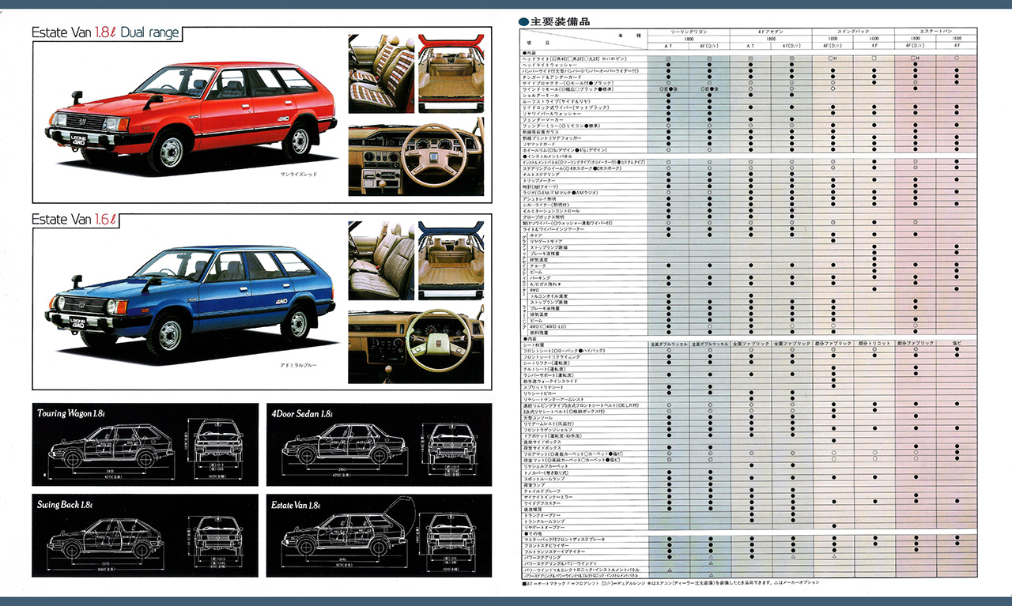Click the column header '4ドアセダン'
The width and height of the screenshot is (1012, 606).
click(x=771, y=32)
